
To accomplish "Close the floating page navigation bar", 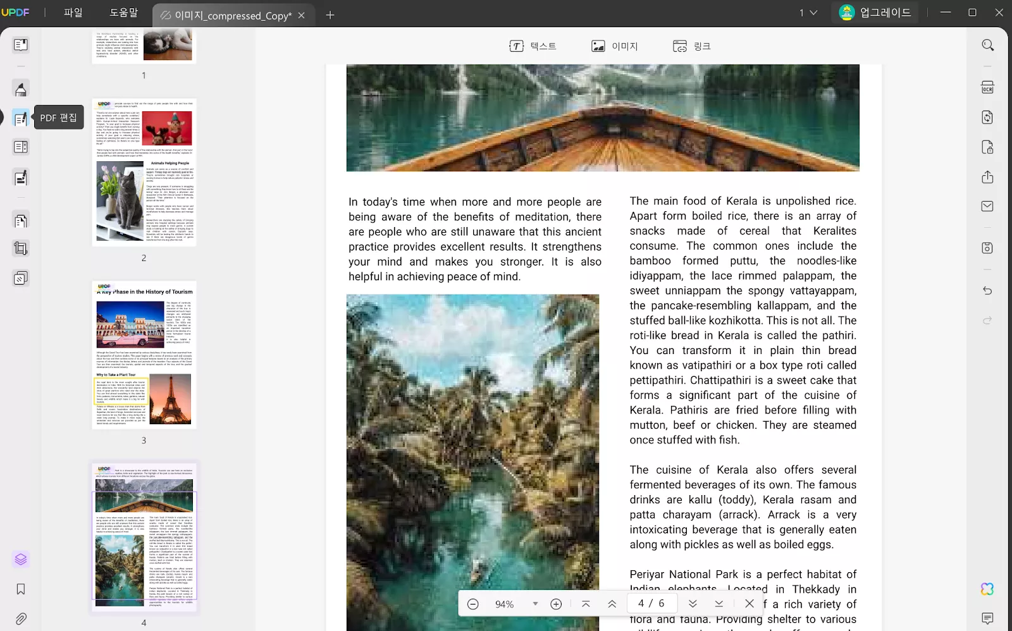I will pyautogui.click(x=750, y=604).
